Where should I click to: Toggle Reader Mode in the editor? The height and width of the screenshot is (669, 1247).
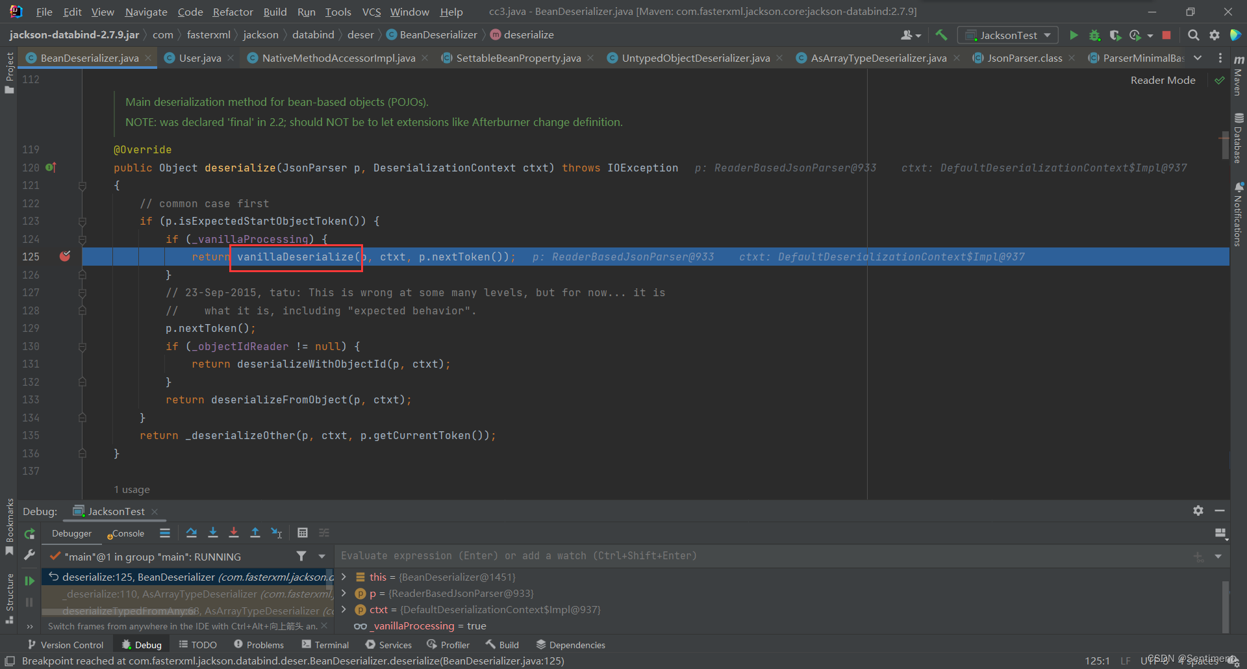coord(1163,80)
